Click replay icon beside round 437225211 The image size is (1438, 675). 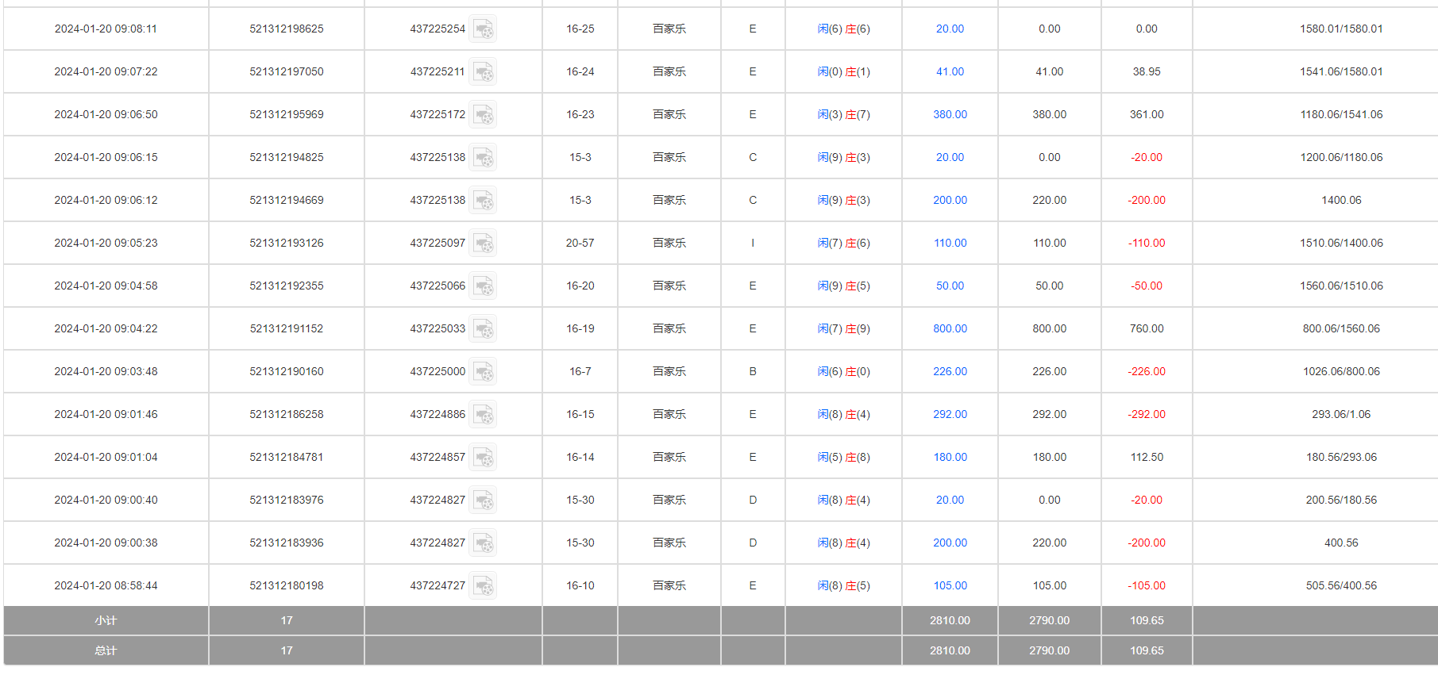483,72
